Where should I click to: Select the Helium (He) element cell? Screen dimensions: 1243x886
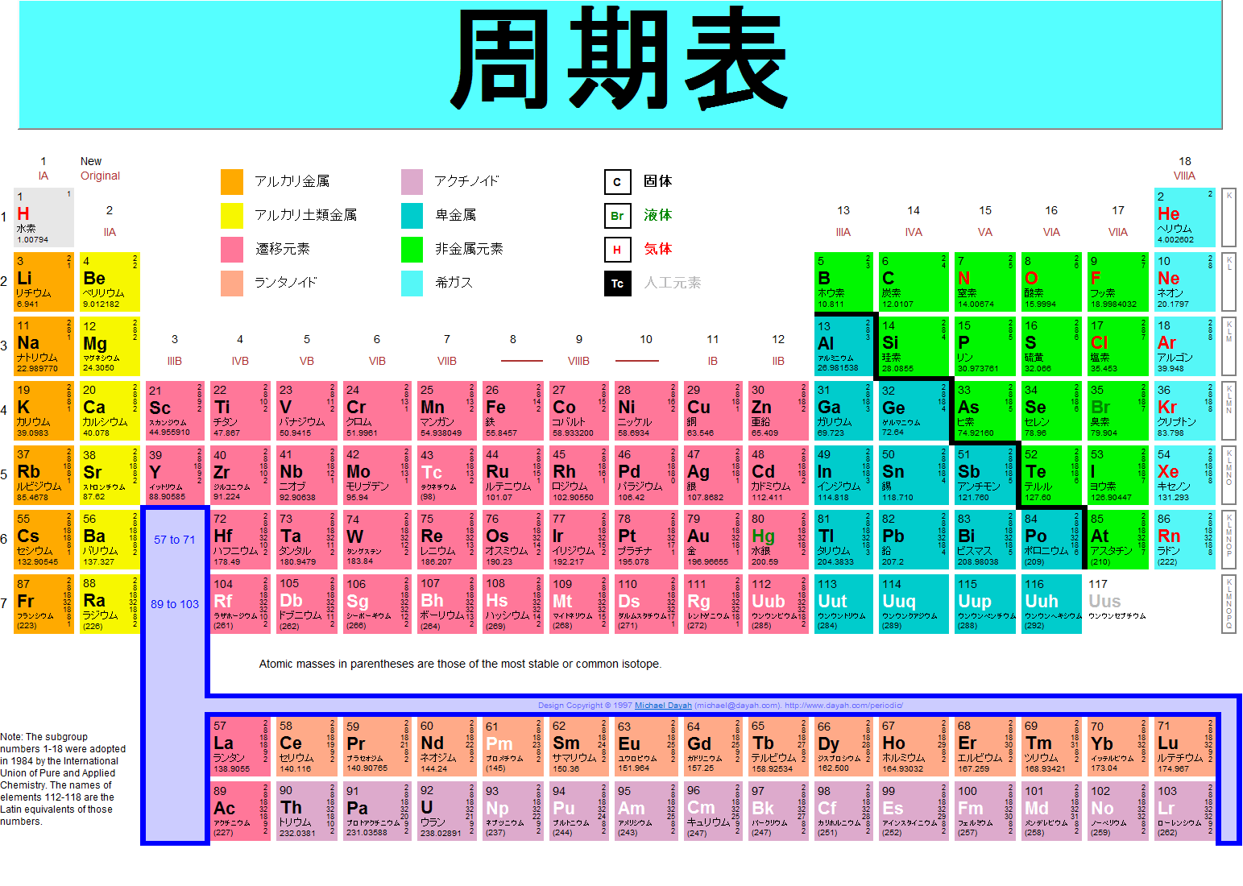click(x=1184, y=217)
